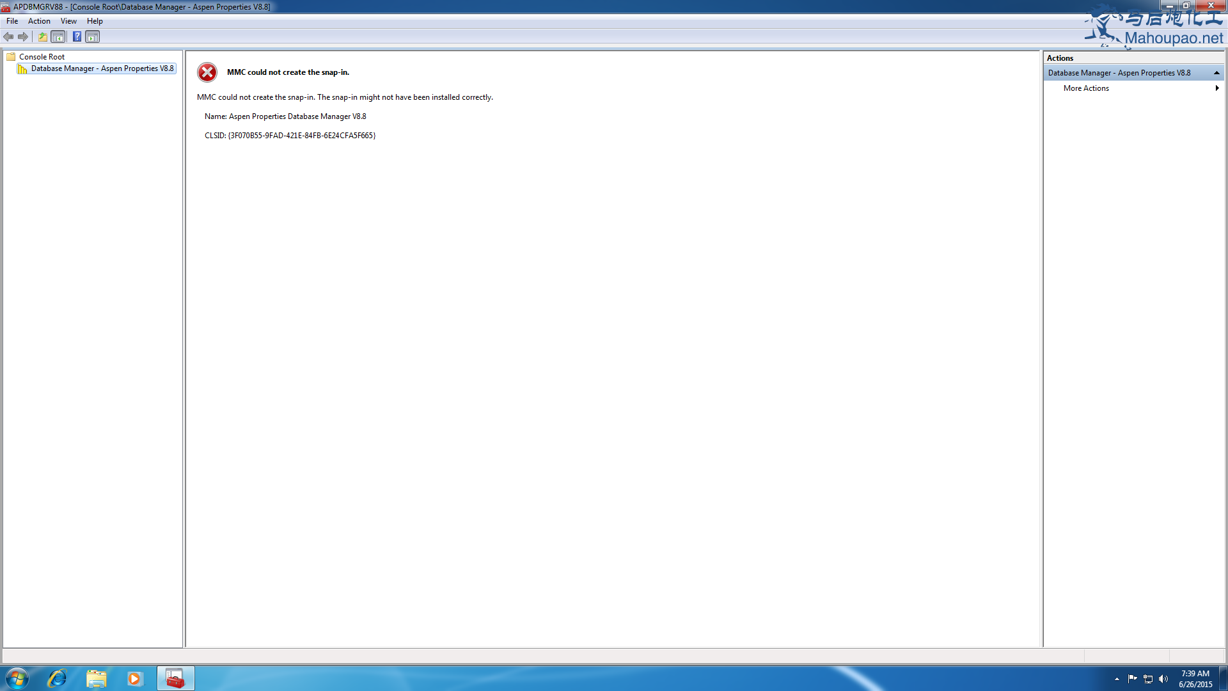The width and height of the screenshot is (1228, 691).
Task: Click the forward navigation arrow icon
Action: pos(22,36)
